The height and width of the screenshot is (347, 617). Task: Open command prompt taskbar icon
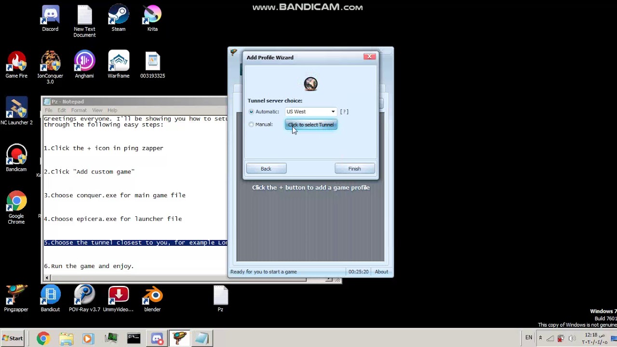point(134,339)
